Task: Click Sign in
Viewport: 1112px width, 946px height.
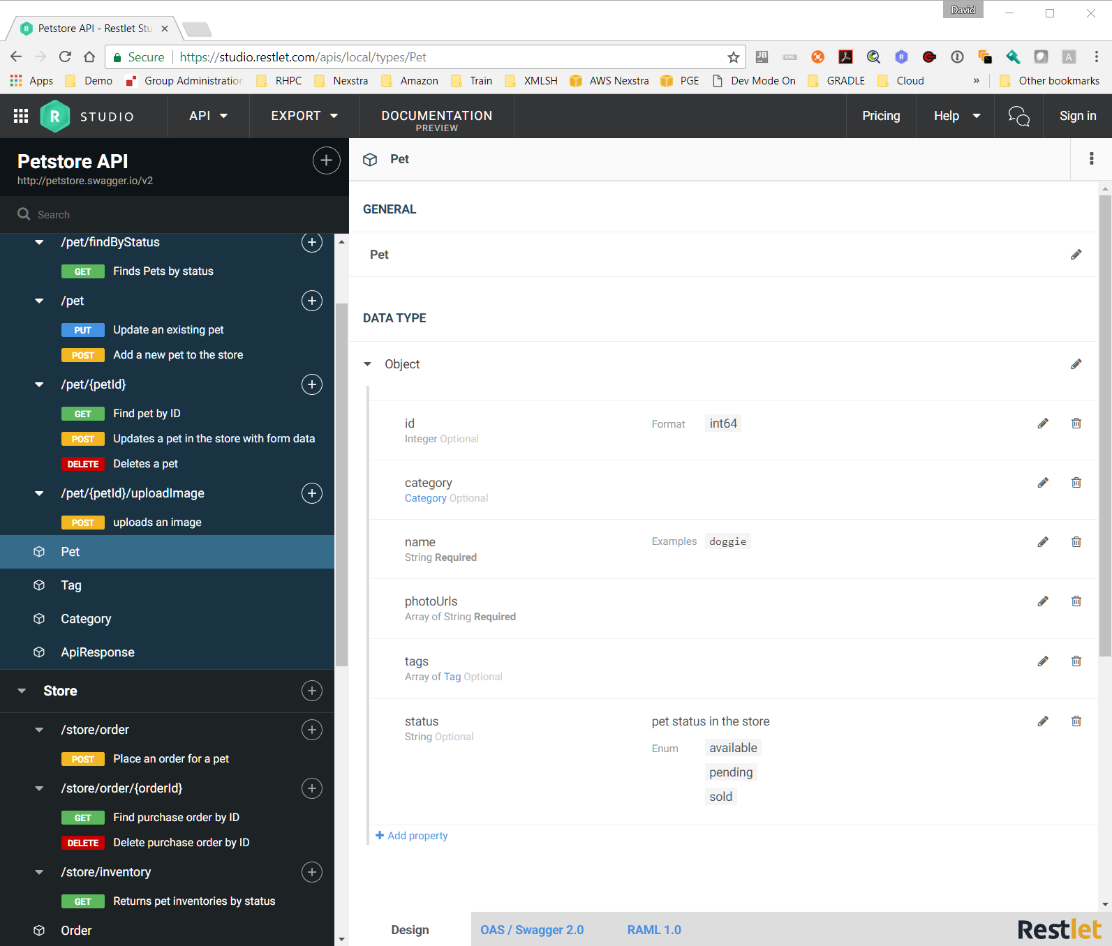Action: tap(1078, 116)
